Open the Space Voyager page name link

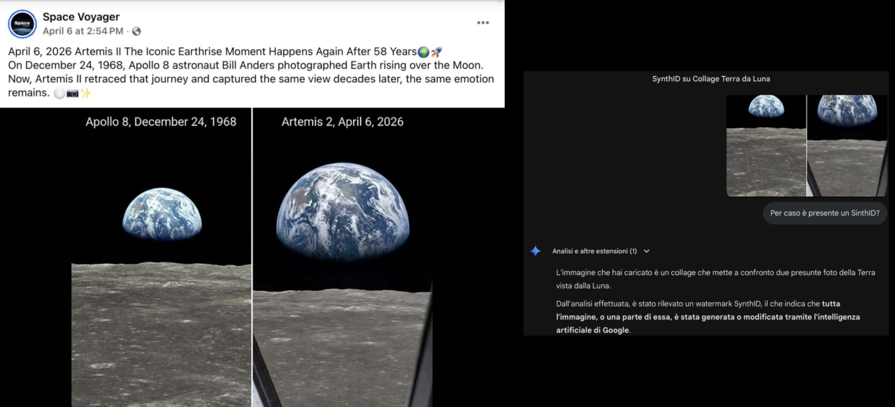81,17
